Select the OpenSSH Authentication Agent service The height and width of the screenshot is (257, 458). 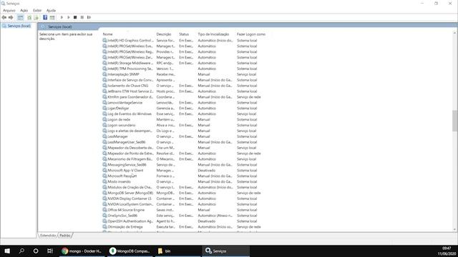click(x=130, y=221)
